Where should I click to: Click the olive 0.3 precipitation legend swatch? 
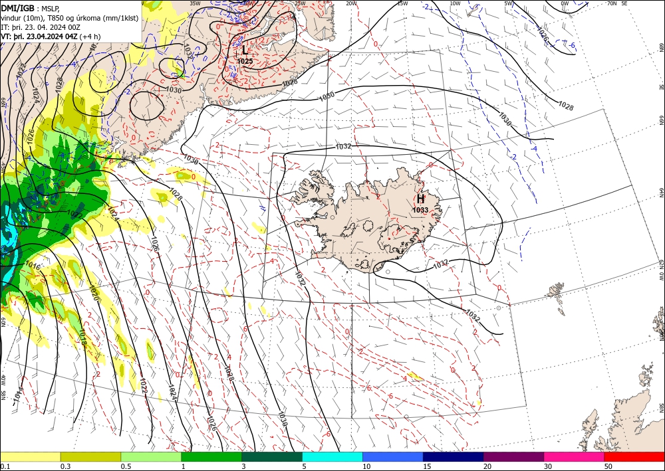[90, 456]
